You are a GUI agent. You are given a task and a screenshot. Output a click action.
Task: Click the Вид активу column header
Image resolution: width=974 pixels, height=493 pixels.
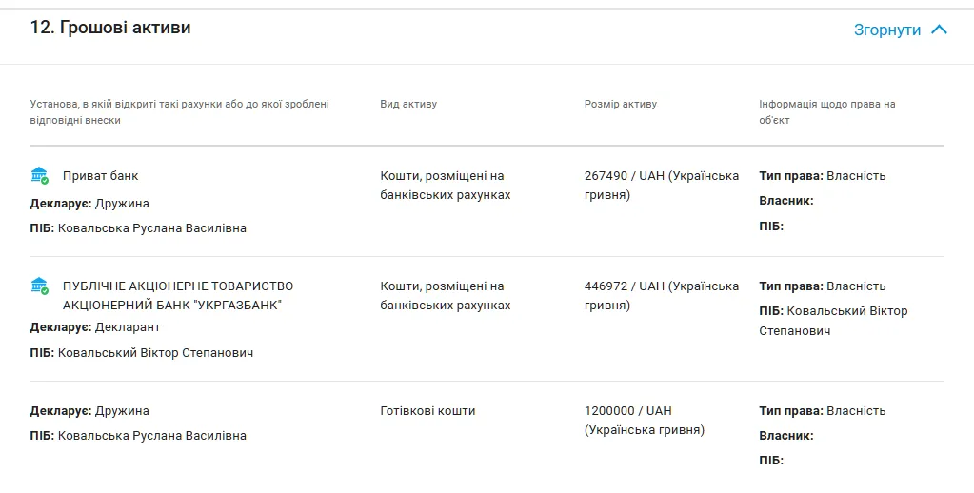click(x=408, y=104)
